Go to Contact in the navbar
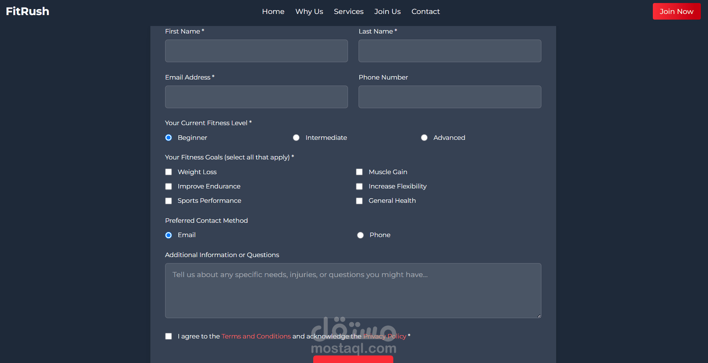 tap(425, 11)
